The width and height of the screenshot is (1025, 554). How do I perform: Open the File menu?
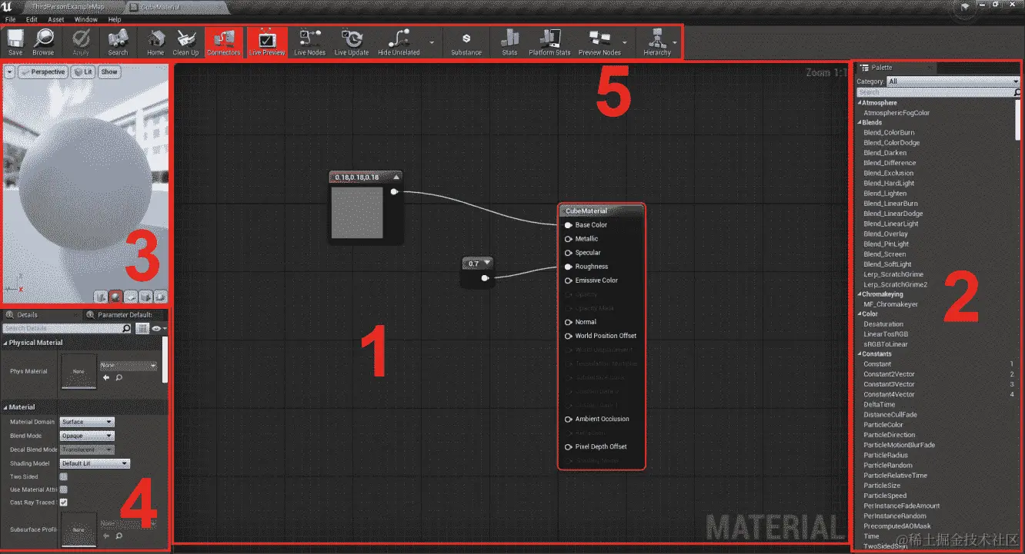10,19
